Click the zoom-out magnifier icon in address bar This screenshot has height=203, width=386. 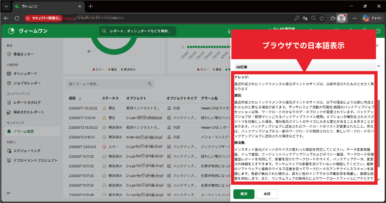pos(313,18)
